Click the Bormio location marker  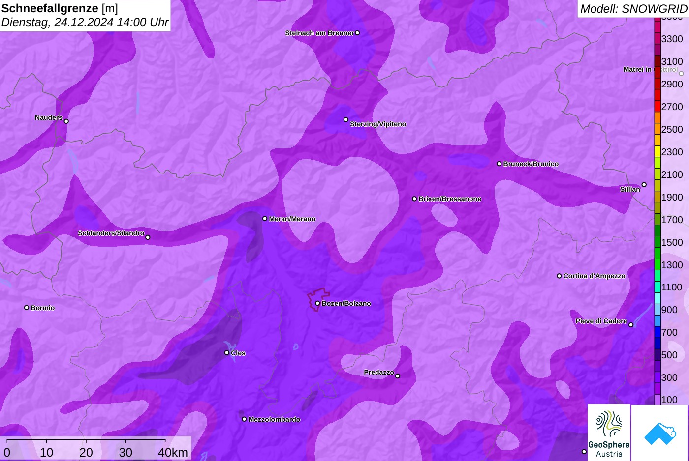tap(27, 308)
